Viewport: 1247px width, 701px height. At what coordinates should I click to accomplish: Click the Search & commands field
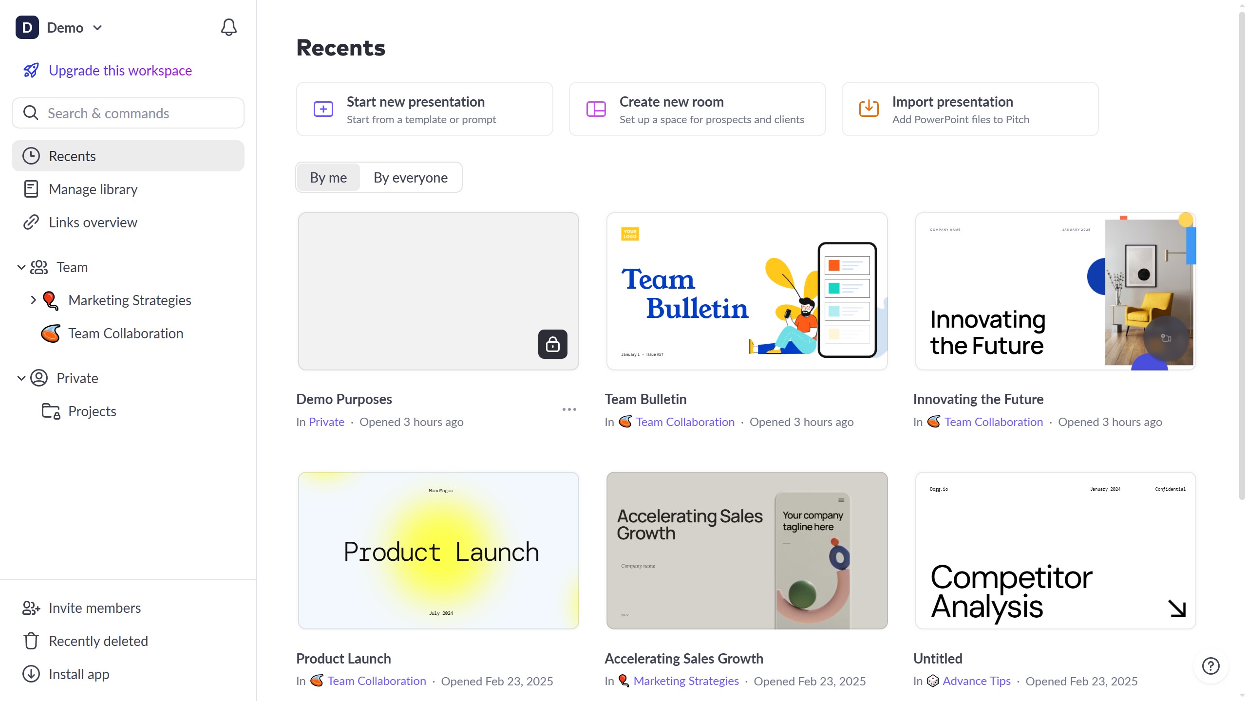[128, 113]
